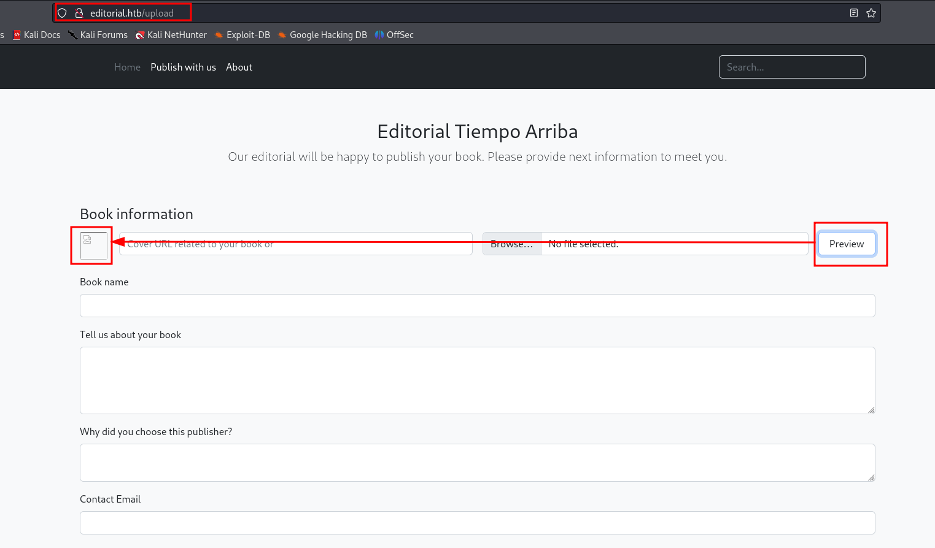Open the Kali Docs bookmark
This screenshot has width=935, height=548.
click(37, 35)
